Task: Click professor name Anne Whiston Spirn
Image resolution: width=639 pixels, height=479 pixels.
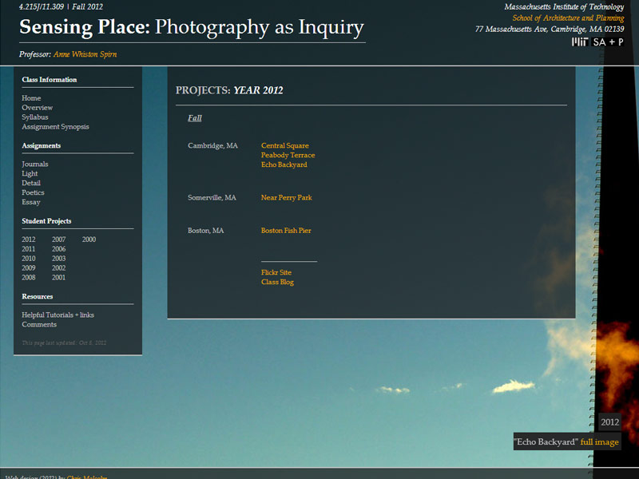Action: point(85,55)
